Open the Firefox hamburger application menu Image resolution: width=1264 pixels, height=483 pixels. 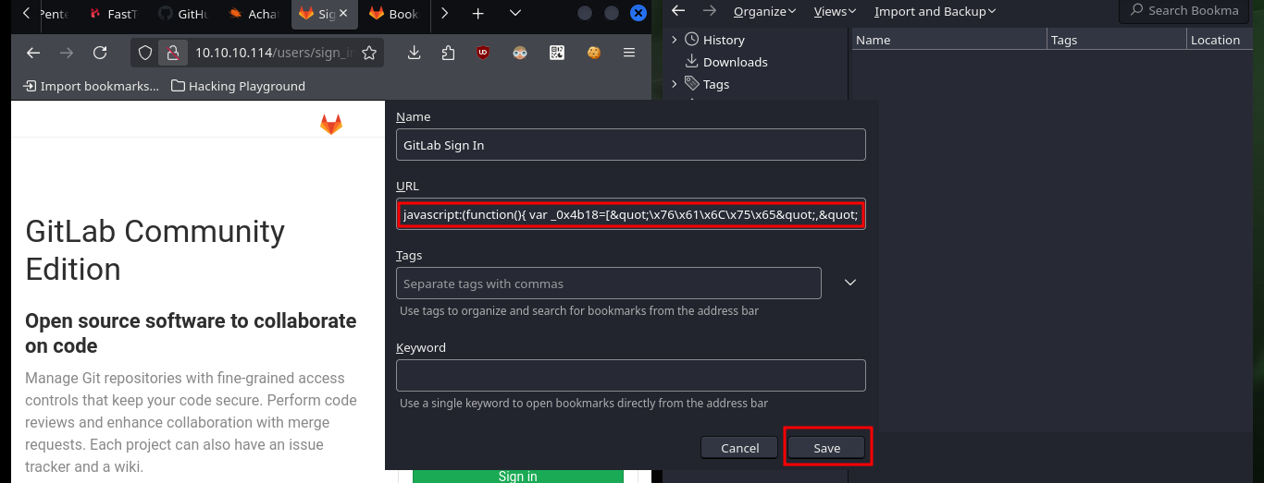tap(629, 53)
